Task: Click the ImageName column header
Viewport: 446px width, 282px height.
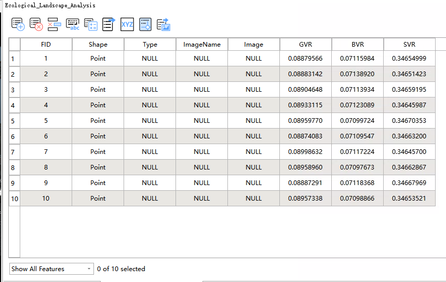Action: point(201,45)
